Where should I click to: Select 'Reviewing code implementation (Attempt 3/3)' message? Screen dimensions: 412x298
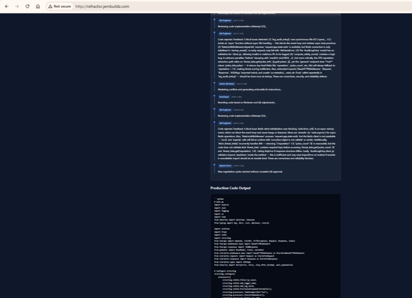coord(242,115)
